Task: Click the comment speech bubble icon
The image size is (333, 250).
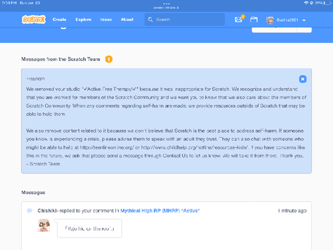Action: point(29,210)
